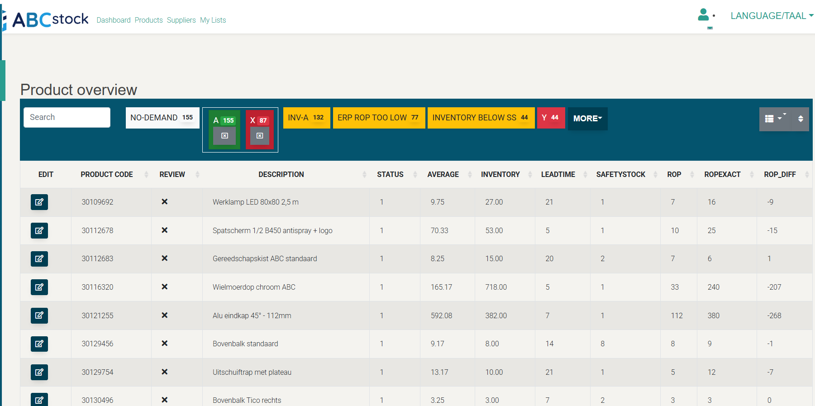Open edit for product 30109692

pyautogui.click(x=39, y=202)
